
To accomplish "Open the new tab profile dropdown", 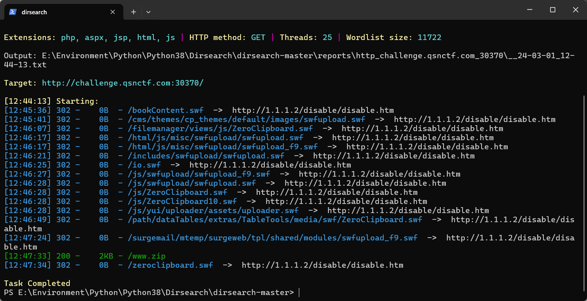I will (148, 12).
